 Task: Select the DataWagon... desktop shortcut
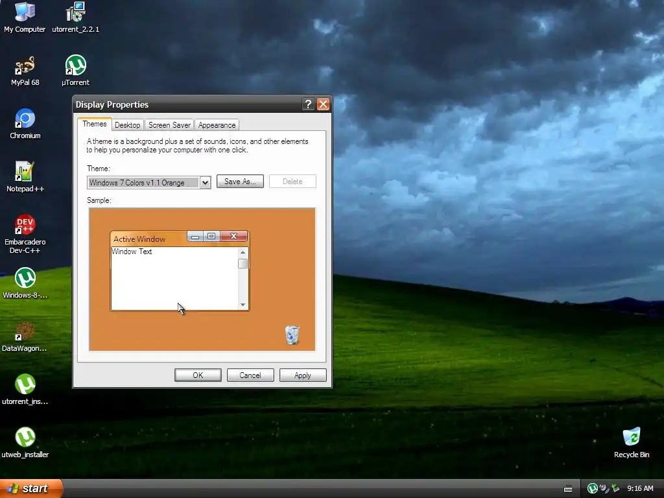point(25,337)
